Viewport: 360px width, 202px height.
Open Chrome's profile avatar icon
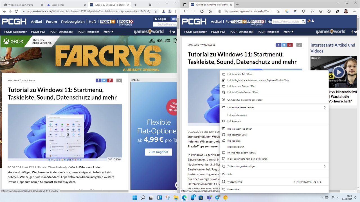[170, 11]
